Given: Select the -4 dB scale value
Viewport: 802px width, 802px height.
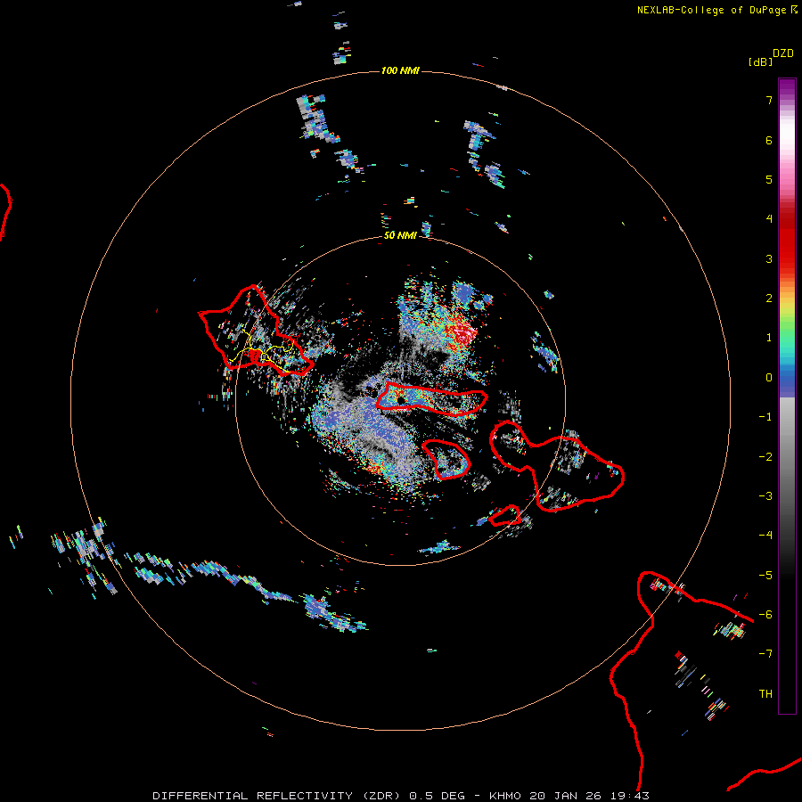Looking at the screenshot, I should click(x=765, y=536).
